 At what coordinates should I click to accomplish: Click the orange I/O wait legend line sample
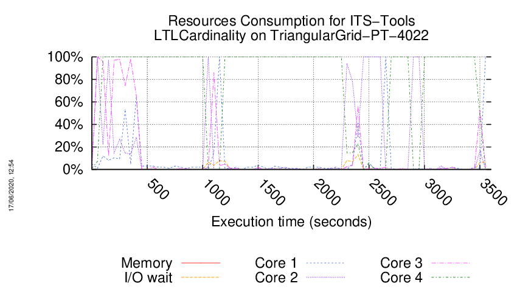click(x=201, y=277)
